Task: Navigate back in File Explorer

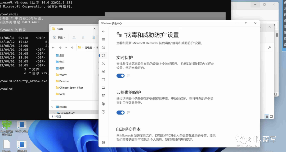Action: tap(53, 48)
